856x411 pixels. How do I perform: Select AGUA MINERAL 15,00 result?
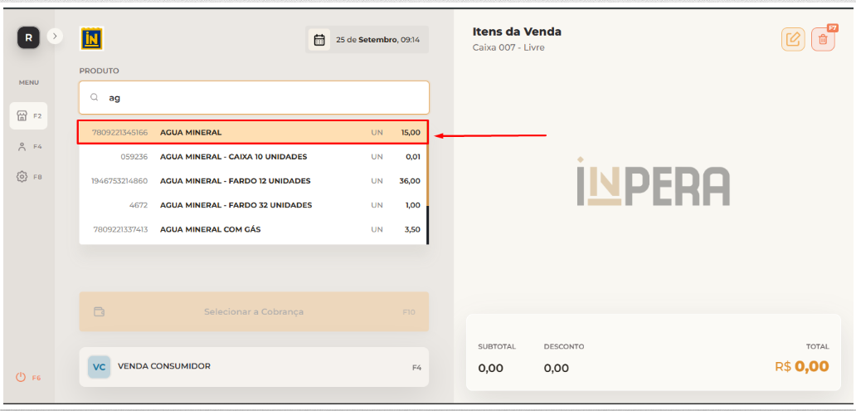253,132
